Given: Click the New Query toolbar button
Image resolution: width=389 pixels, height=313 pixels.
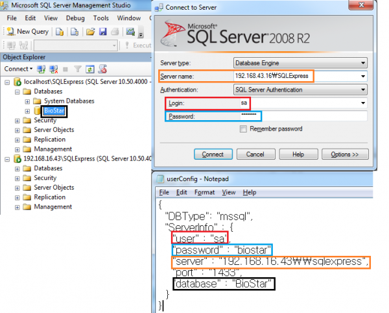Looking at the screenshot, I should [28, 31].
